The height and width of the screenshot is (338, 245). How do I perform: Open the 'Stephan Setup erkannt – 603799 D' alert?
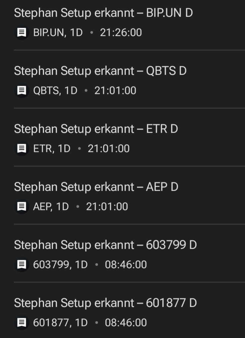pyautogui.click(x=105, y=245)
